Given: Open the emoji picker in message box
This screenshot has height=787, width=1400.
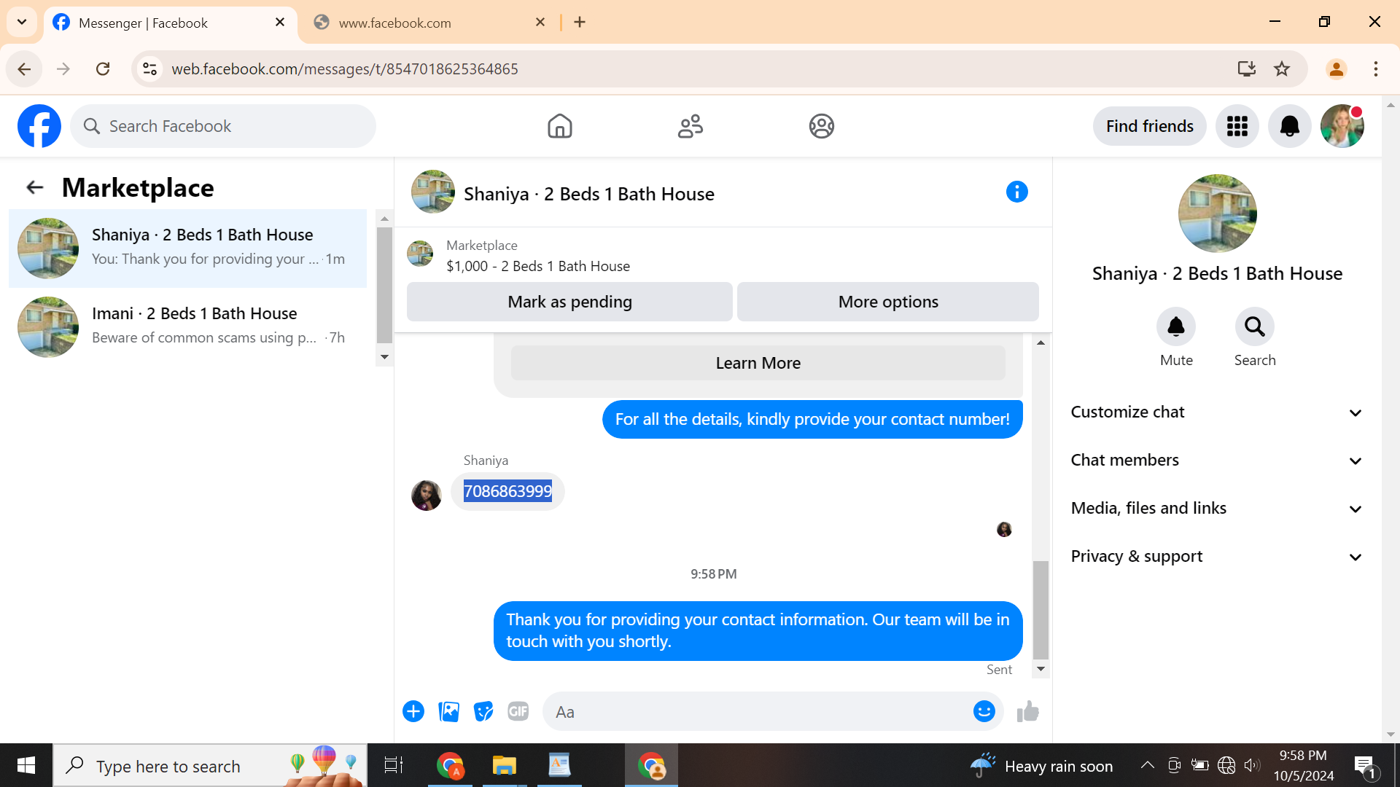Looking at the screenshot, I should click(x=984, y=711).
